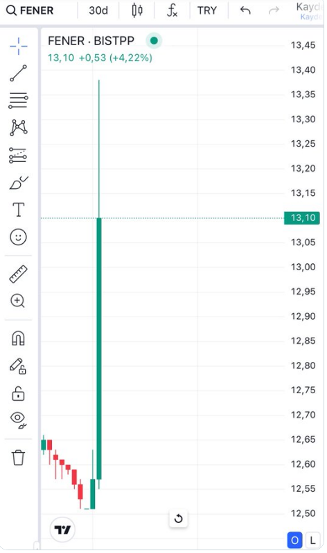Activate the zoom in tool

tap(17, 301)
